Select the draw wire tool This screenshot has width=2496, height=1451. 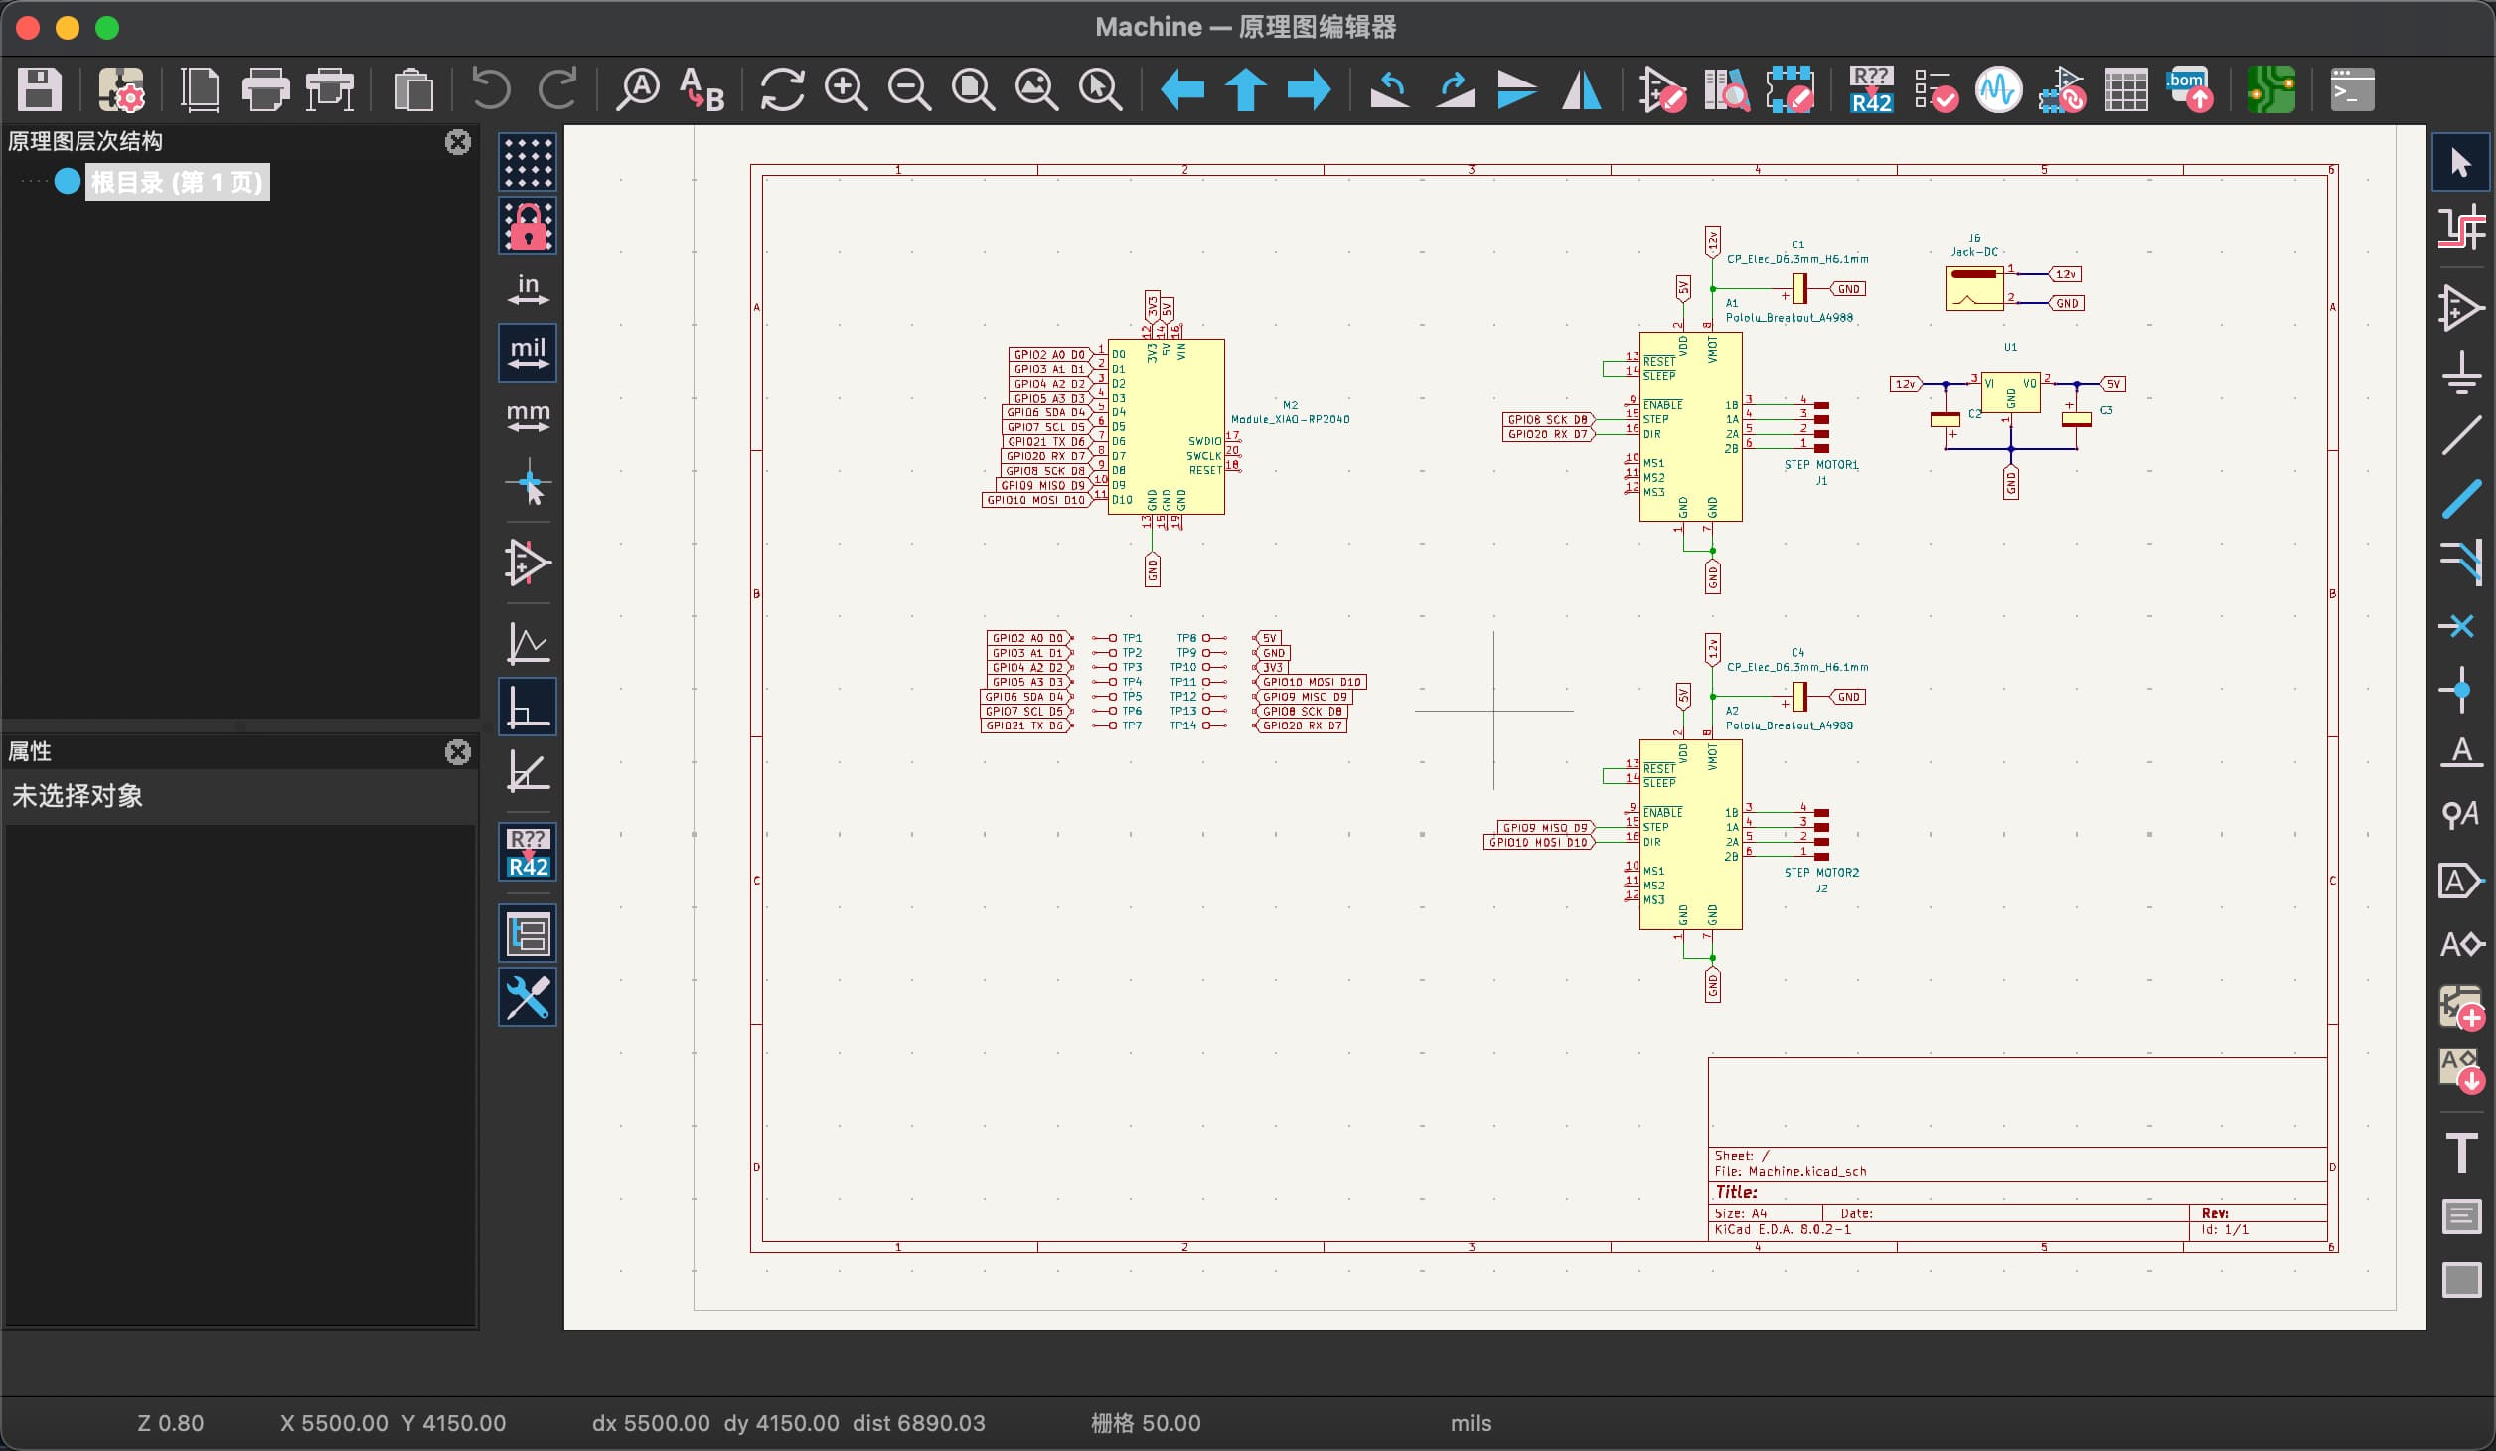click(x=2461, y=435)
